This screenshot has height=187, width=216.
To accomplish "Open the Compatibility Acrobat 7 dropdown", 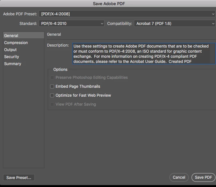I will coord(174,23).
